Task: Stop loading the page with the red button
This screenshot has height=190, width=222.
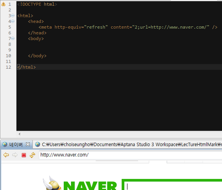Action: 24,155
